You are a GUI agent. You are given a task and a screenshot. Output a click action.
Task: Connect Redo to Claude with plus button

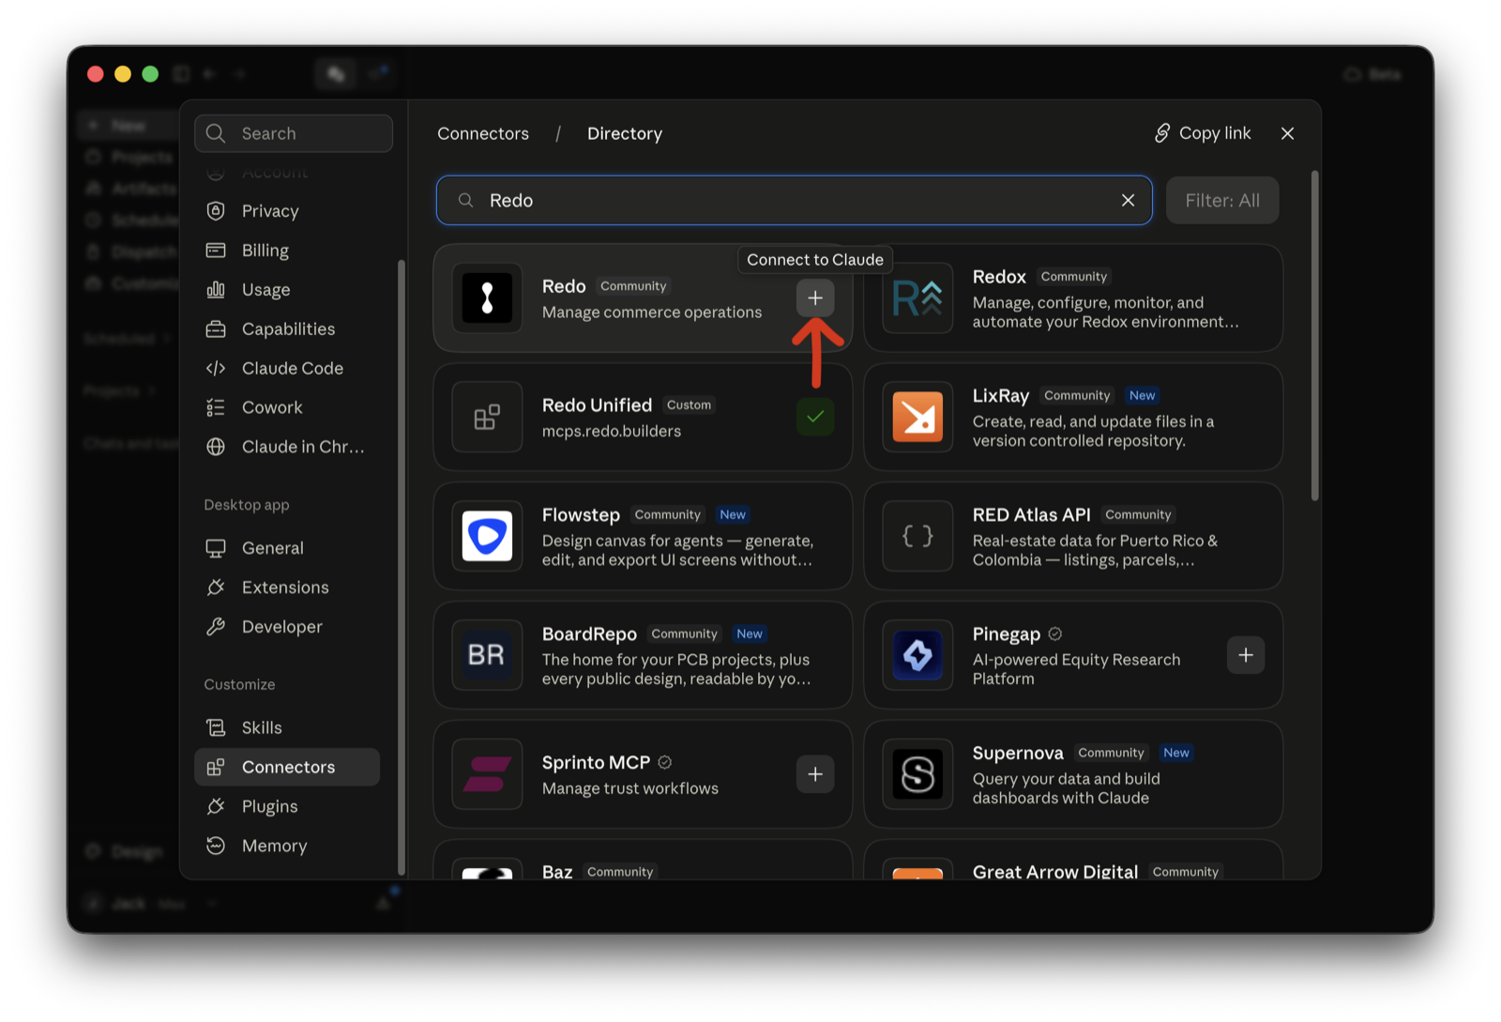pos(815,298)
